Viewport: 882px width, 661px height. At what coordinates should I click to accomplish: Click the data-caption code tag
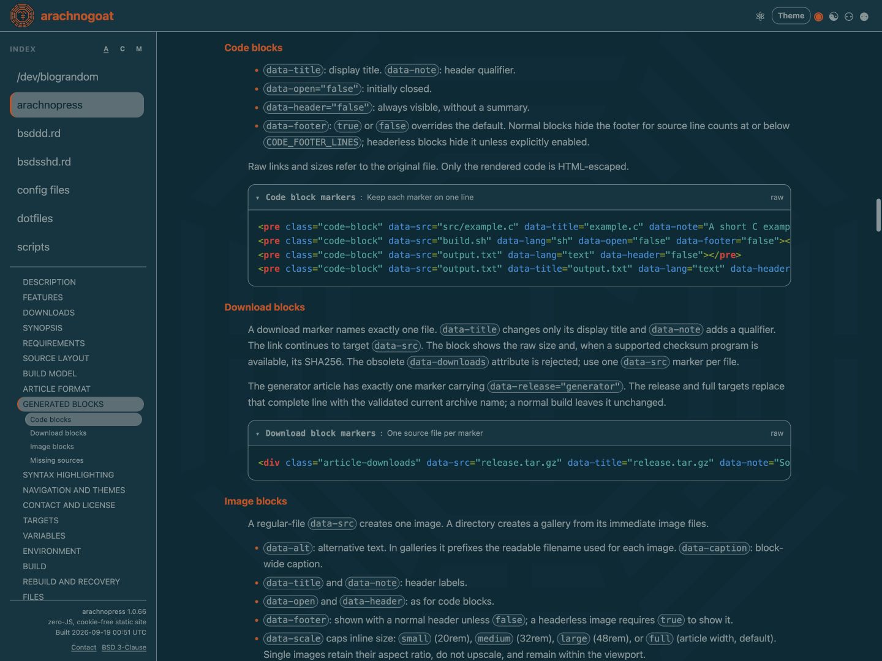(715, 548)
